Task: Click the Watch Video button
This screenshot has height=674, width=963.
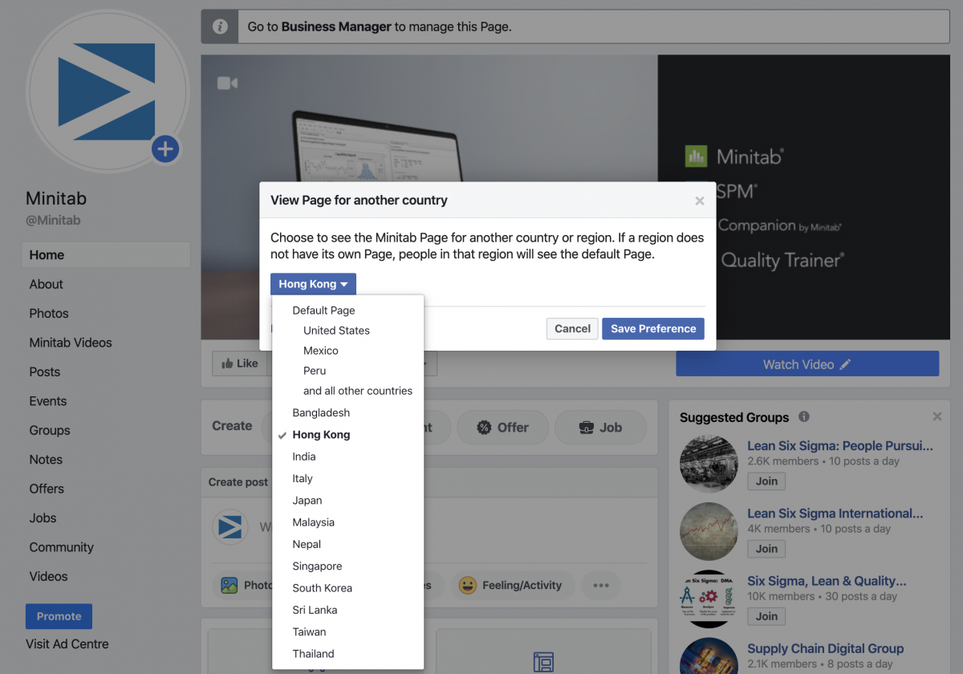Action: pyautogui.click(x=807, y=363)
